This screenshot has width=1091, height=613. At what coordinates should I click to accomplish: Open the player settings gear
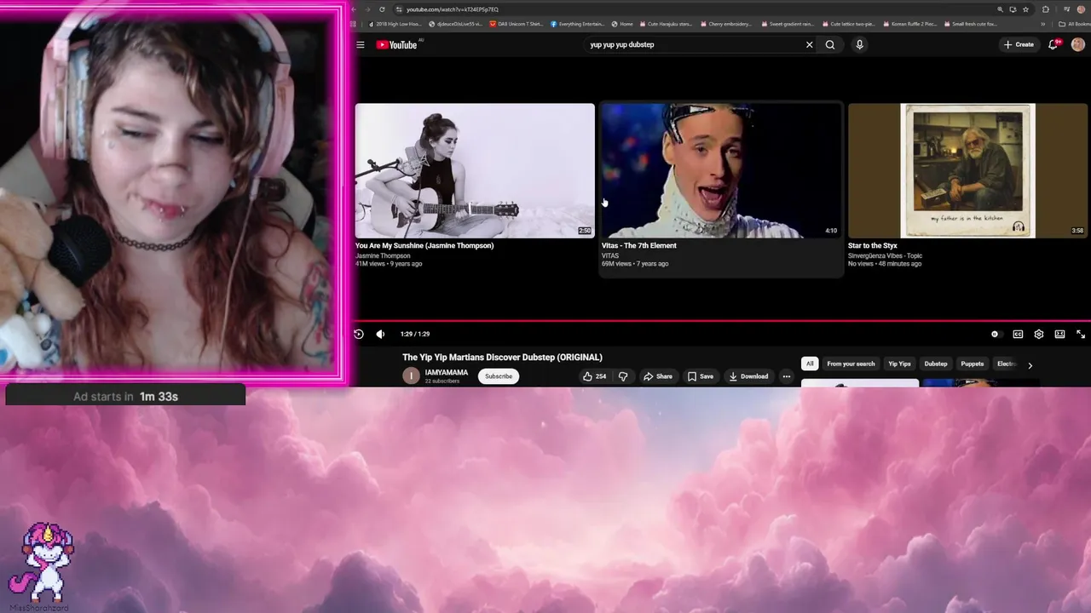1039,335
